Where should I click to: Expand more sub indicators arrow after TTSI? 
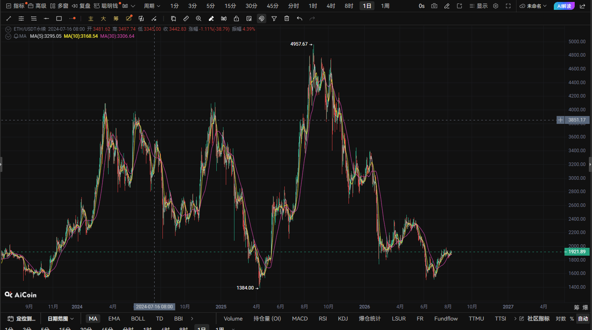coord(515,319)
